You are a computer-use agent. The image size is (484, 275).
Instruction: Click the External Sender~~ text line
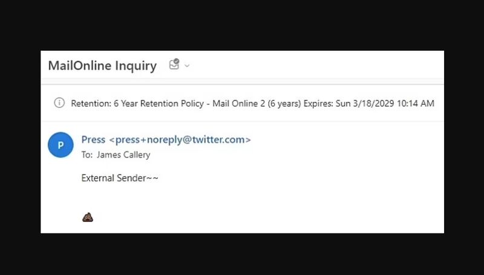[120, 179]
